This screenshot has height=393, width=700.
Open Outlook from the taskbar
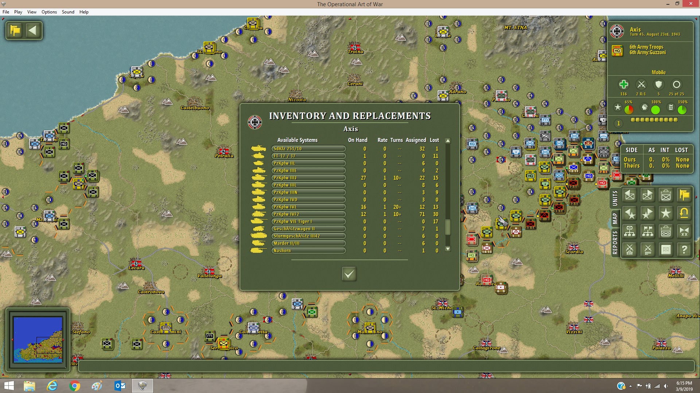tap(120, 386)
